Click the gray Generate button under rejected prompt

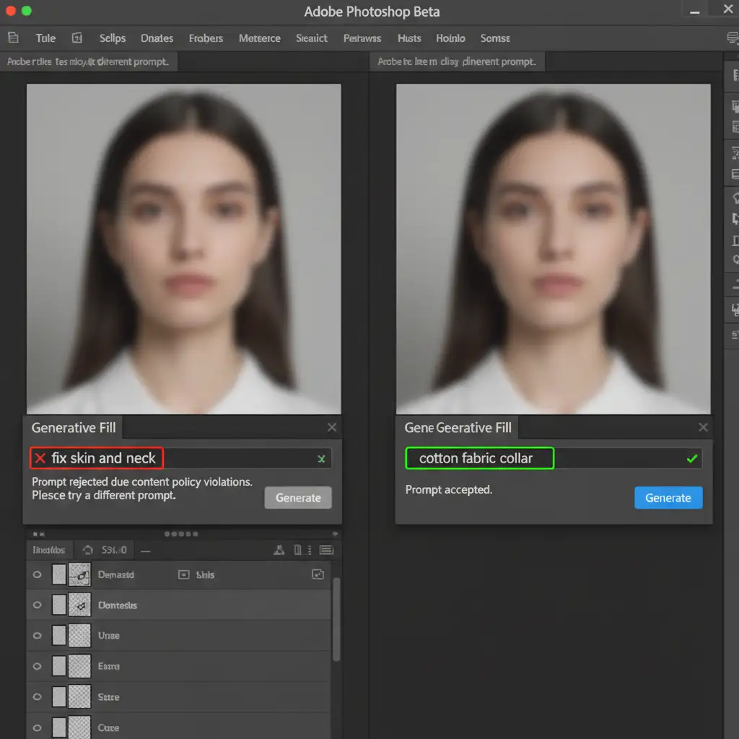(298, 498)
